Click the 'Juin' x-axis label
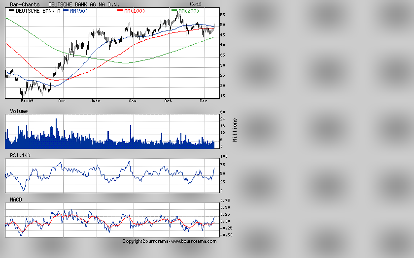The image size is (414, 258). coord(95,101)
